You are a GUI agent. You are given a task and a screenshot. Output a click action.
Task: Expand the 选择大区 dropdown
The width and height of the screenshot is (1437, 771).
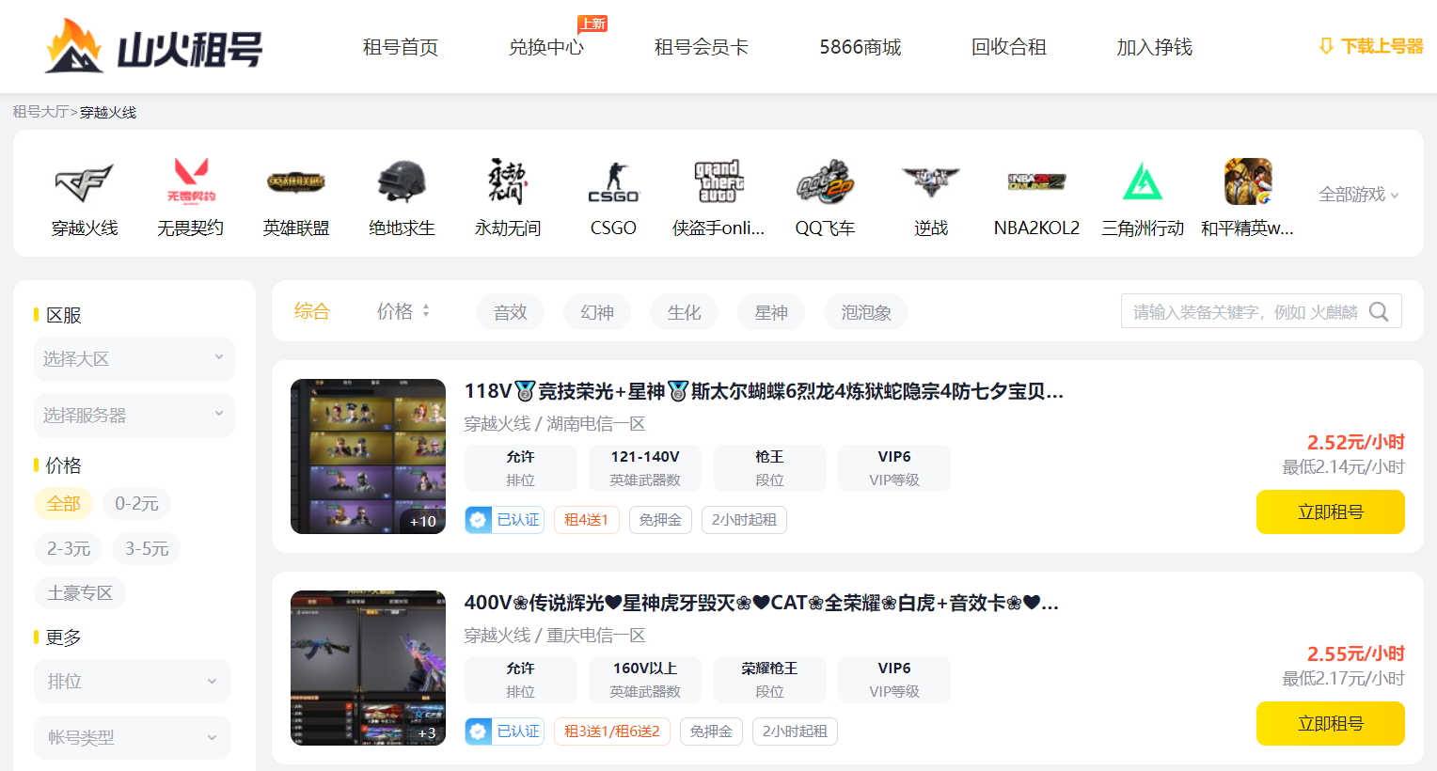134,359
